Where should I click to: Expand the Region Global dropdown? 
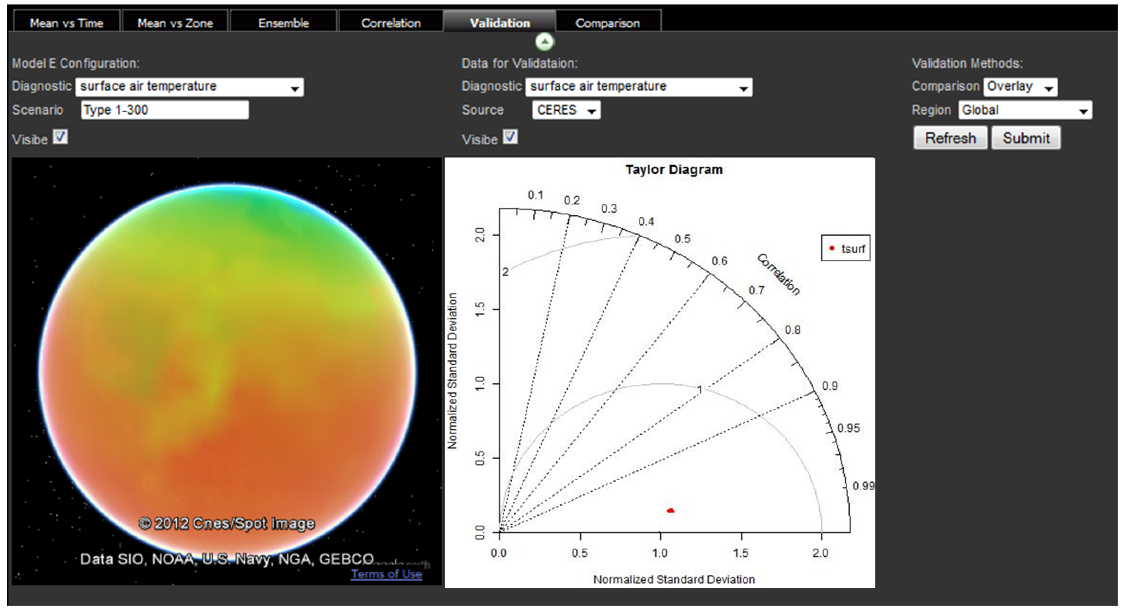point(1025,110)
